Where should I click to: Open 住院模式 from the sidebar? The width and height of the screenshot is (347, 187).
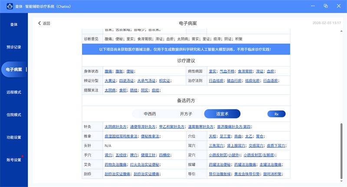tap(14, 115)
